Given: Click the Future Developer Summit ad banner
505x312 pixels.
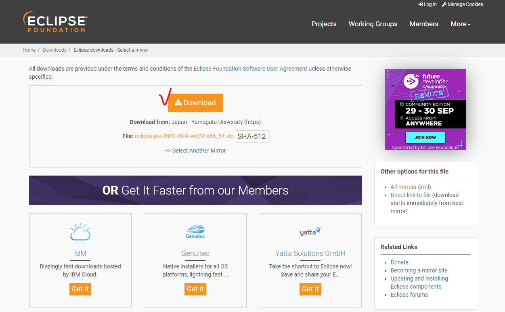Looking at the screenshot, I should (x=425, y=109).
